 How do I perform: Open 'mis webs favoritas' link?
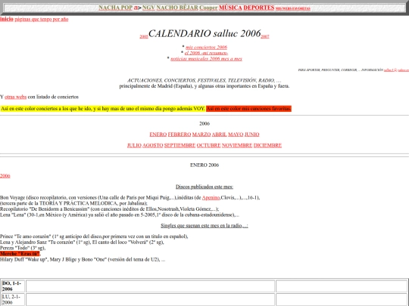coord(293,8)
